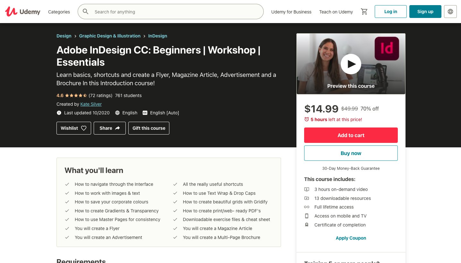Screen dimensions: 461x263
Task: Click 'How to use Text Wrap & Drop Caps'
Action: 219,193
